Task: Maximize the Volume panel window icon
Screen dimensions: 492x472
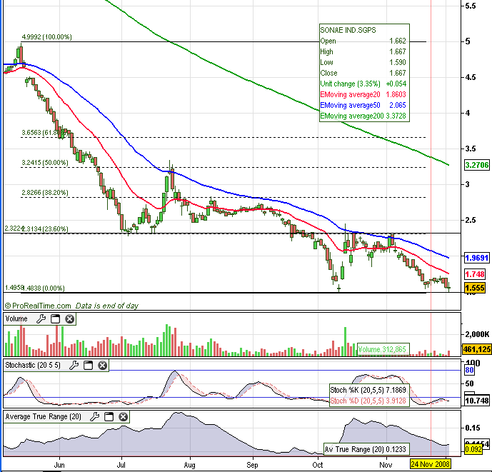Action: tap(55, 319)
